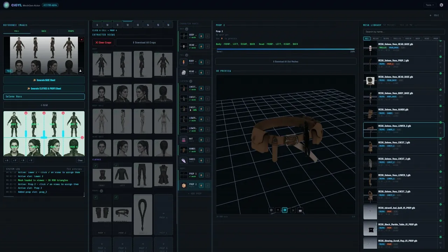Toggle the shading mode icon in 3D preview

point(285,210)
